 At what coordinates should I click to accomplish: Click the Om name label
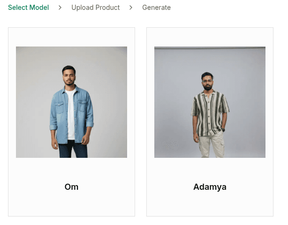(71, 187)
